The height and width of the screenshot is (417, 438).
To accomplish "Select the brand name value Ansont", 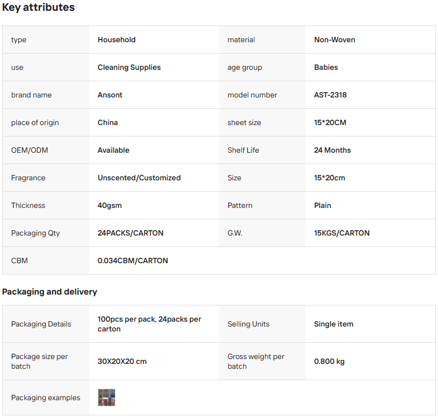I will [110, 95].
